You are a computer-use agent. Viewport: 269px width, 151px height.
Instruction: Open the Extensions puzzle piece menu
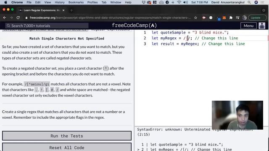click(231, 18)
